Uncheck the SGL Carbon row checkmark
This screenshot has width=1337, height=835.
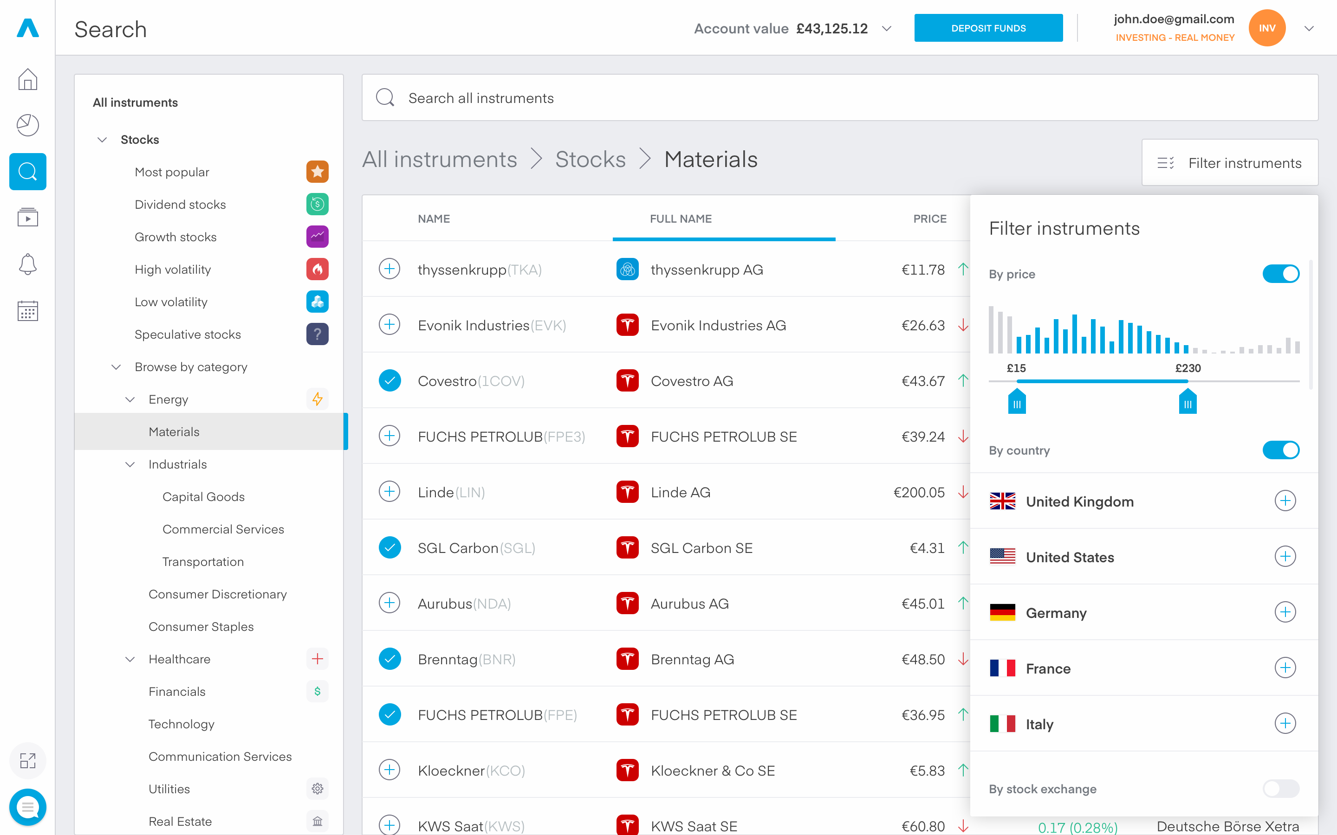click(x=389, y=548)
